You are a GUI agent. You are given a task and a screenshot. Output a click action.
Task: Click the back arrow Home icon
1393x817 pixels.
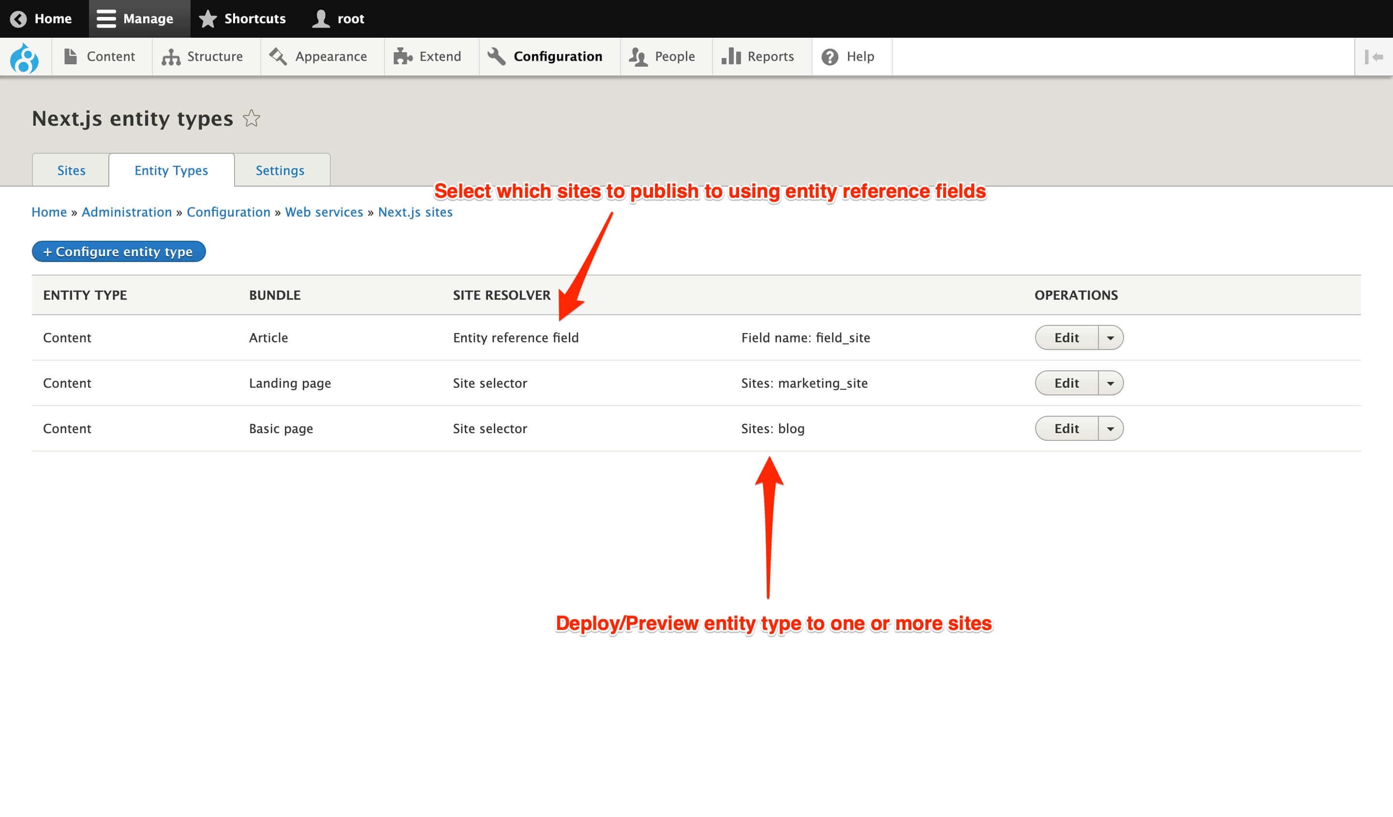[x=18, y=19]
